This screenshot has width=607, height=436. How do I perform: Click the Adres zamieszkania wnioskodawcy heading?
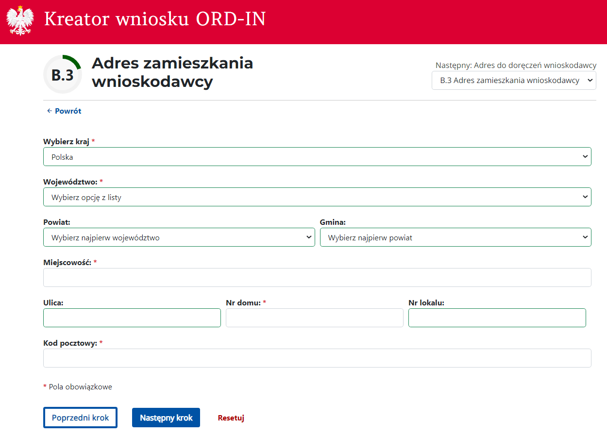[x=172, y=72]
